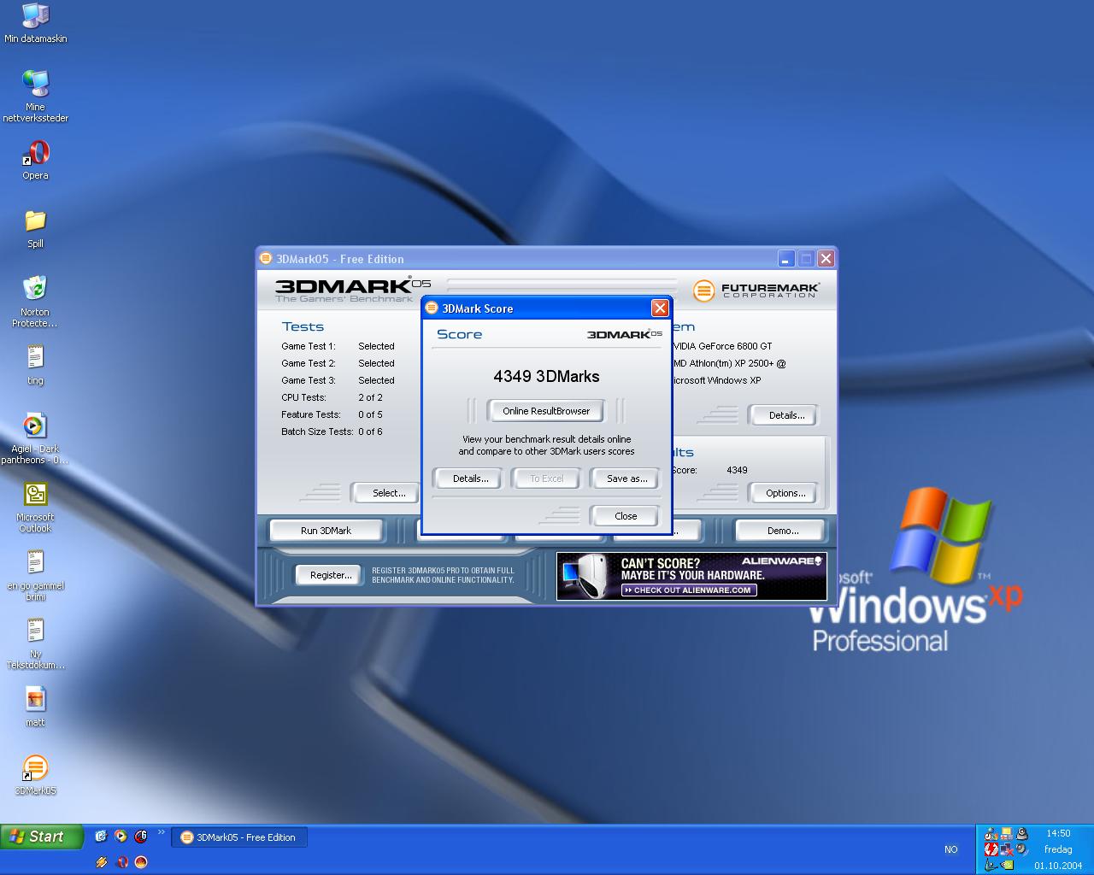The width and height of the screenshot is (1094, 875).
Task: Click the red-white circular tray icon
Action: click(x=991, y=849)
